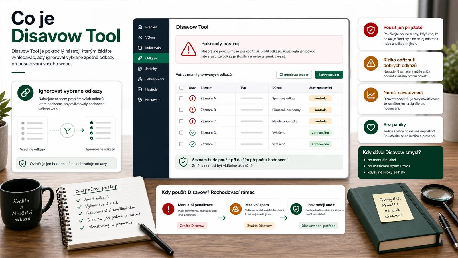Click the Indexování database icon in sidebar

coord(140,48)
